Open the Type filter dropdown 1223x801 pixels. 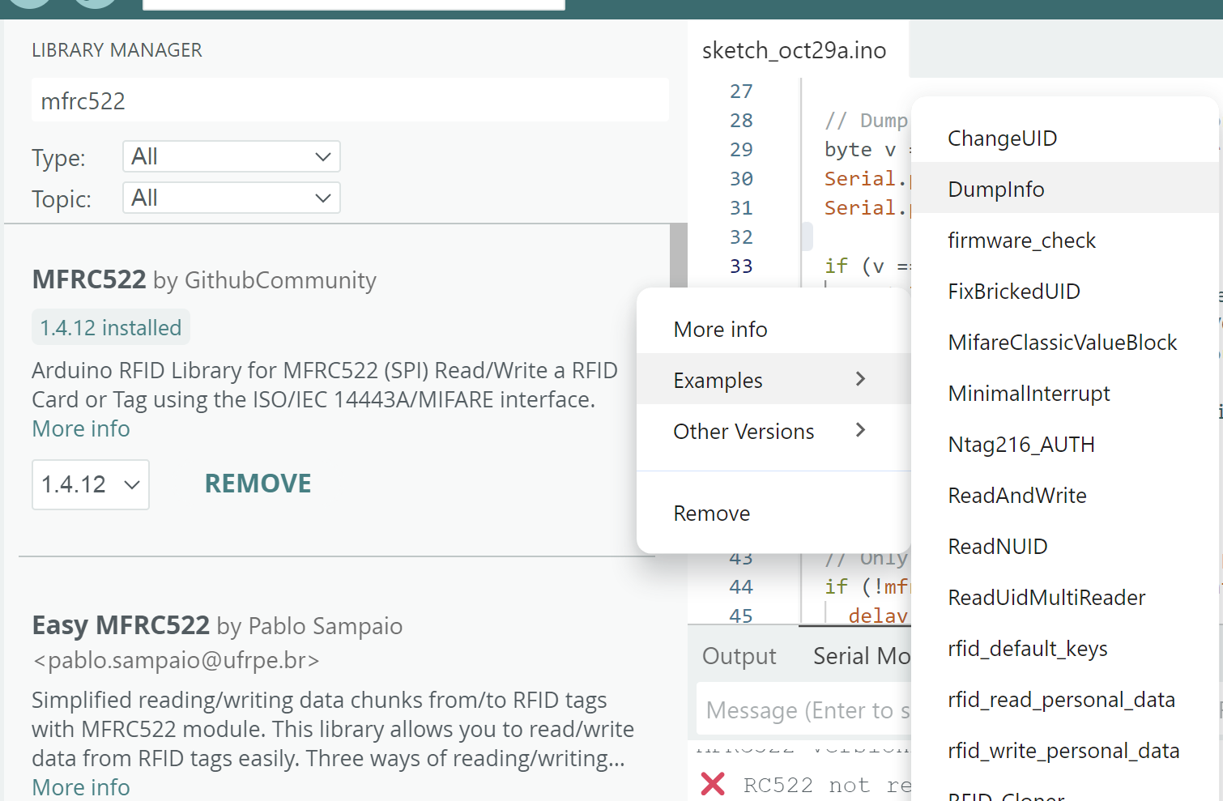[231, 156]
